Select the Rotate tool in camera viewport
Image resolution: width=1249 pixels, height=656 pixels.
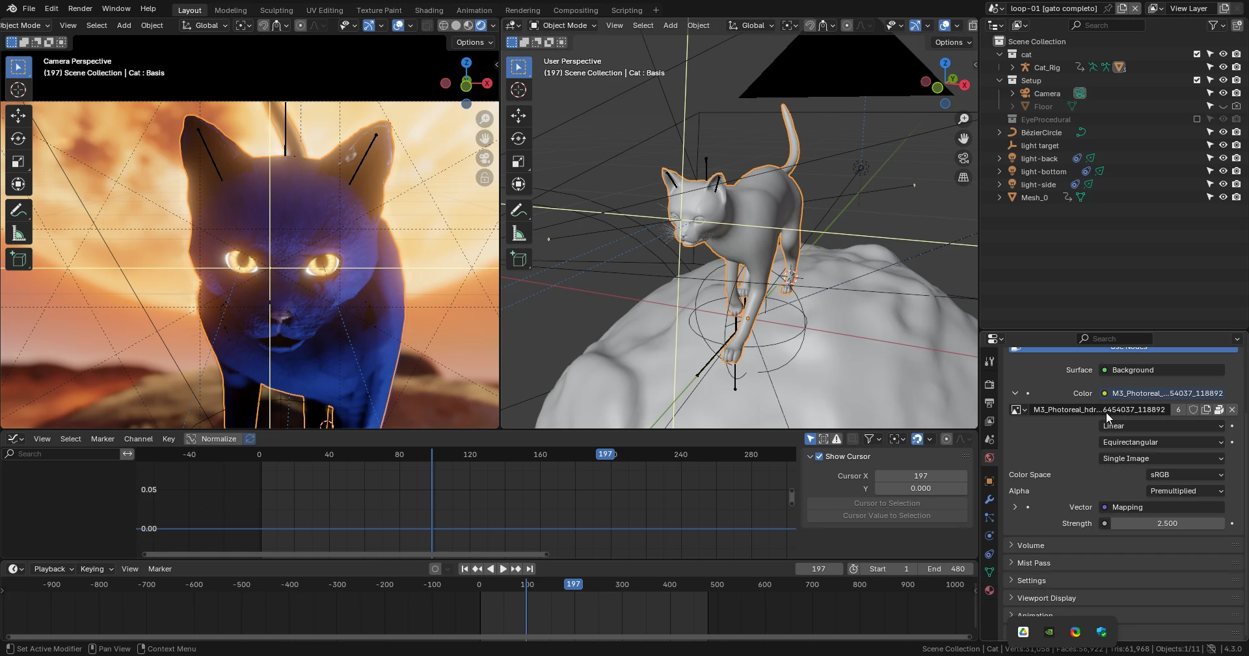pyautogui.click(x=18, y=138)
